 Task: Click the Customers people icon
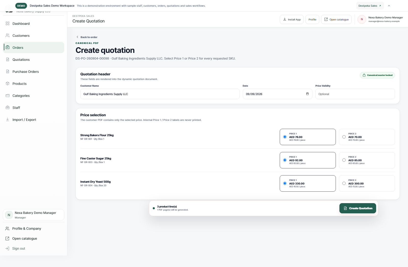click(7, 36)
